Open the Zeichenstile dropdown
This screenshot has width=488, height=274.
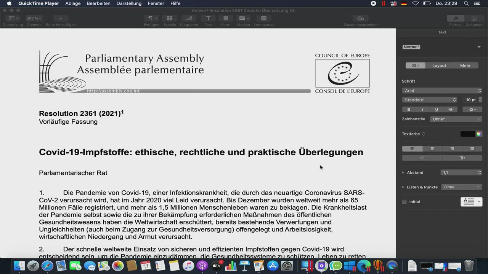tap(456, 119)
